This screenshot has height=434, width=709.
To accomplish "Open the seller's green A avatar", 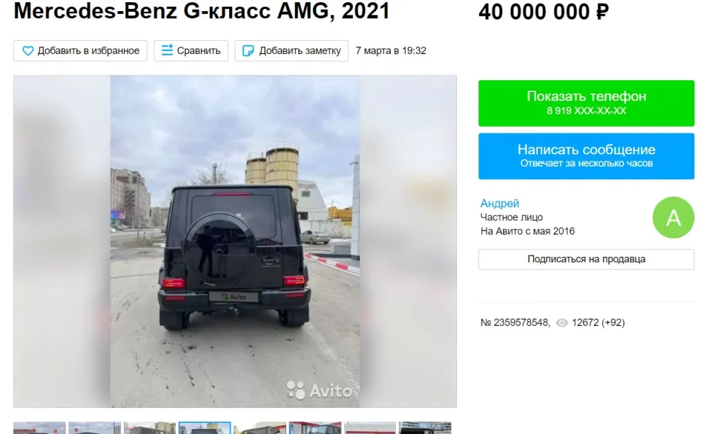I will coord(673,217).
